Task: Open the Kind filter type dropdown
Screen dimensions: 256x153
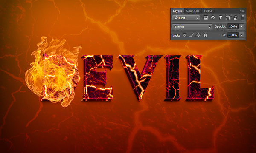Action: click(186, 18)
